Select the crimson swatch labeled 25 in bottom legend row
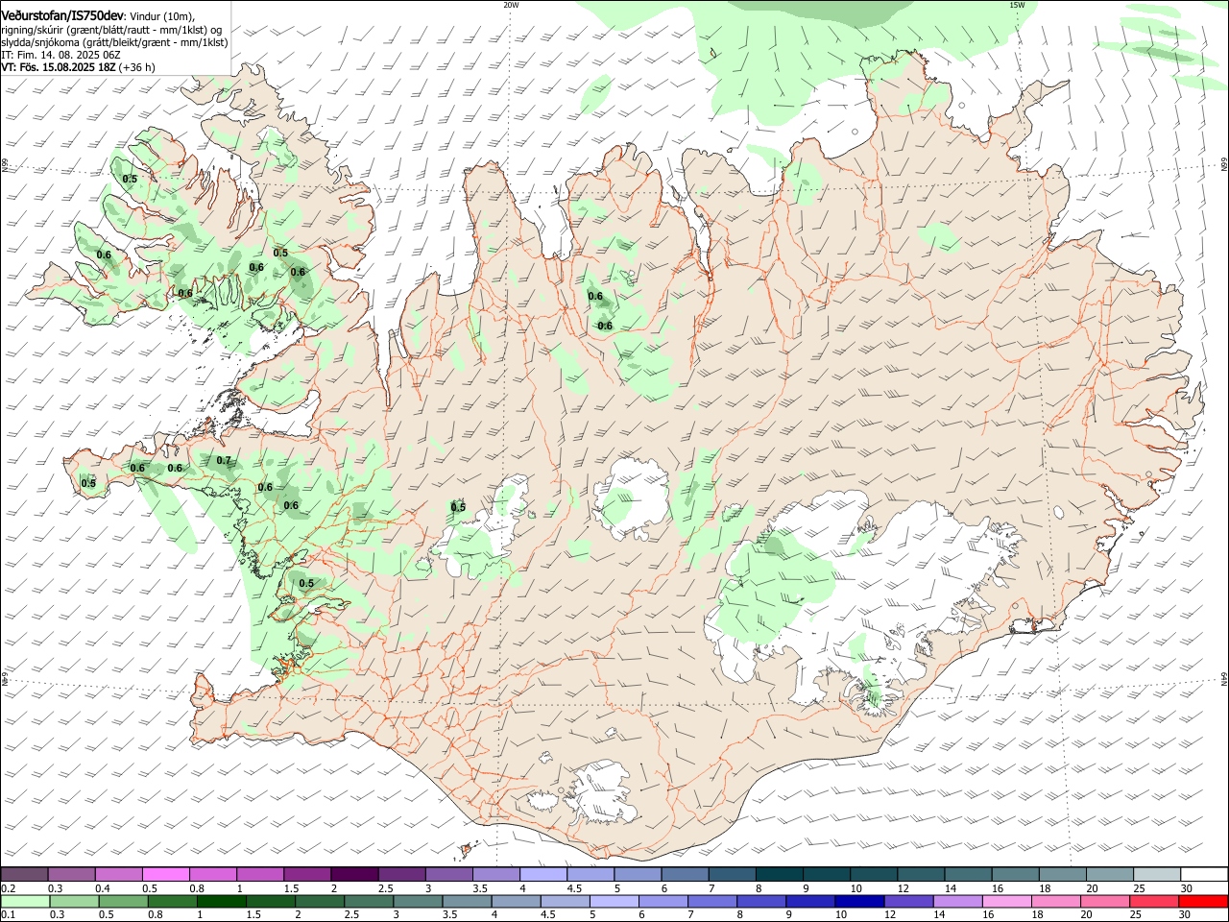Image resolution: width=1229 pixels, height=922 pixels. click(x=1154, y=902)
